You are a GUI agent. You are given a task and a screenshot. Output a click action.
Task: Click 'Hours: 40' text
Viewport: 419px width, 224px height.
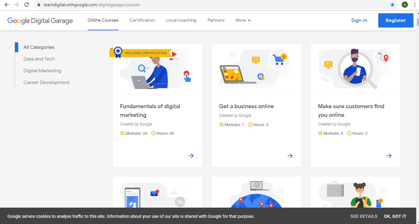pos(165,133)
